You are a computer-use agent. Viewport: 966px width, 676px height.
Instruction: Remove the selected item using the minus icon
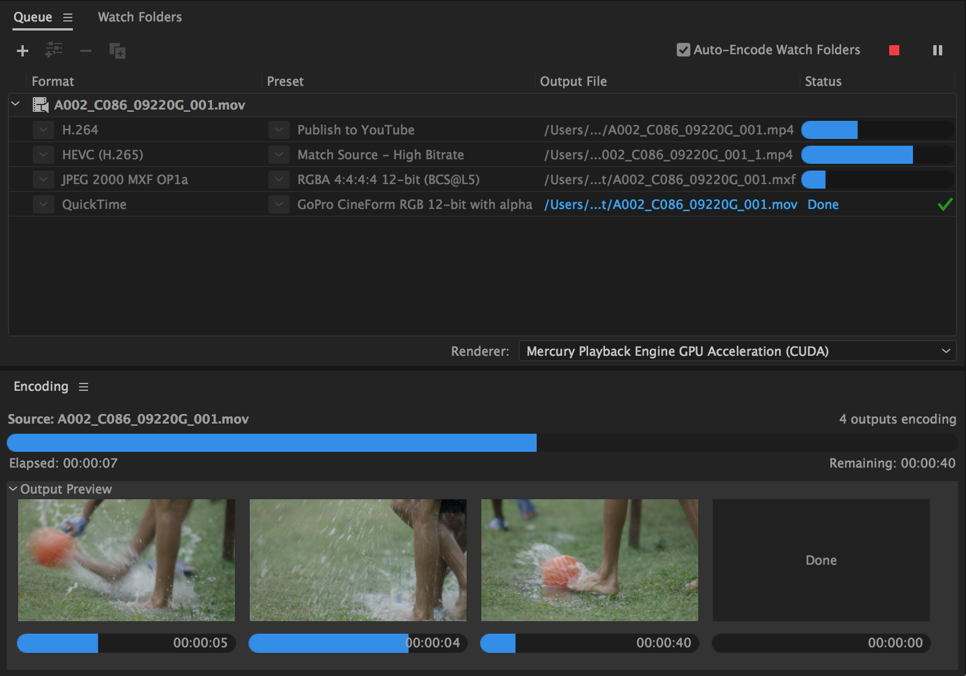tap(86, 50)
